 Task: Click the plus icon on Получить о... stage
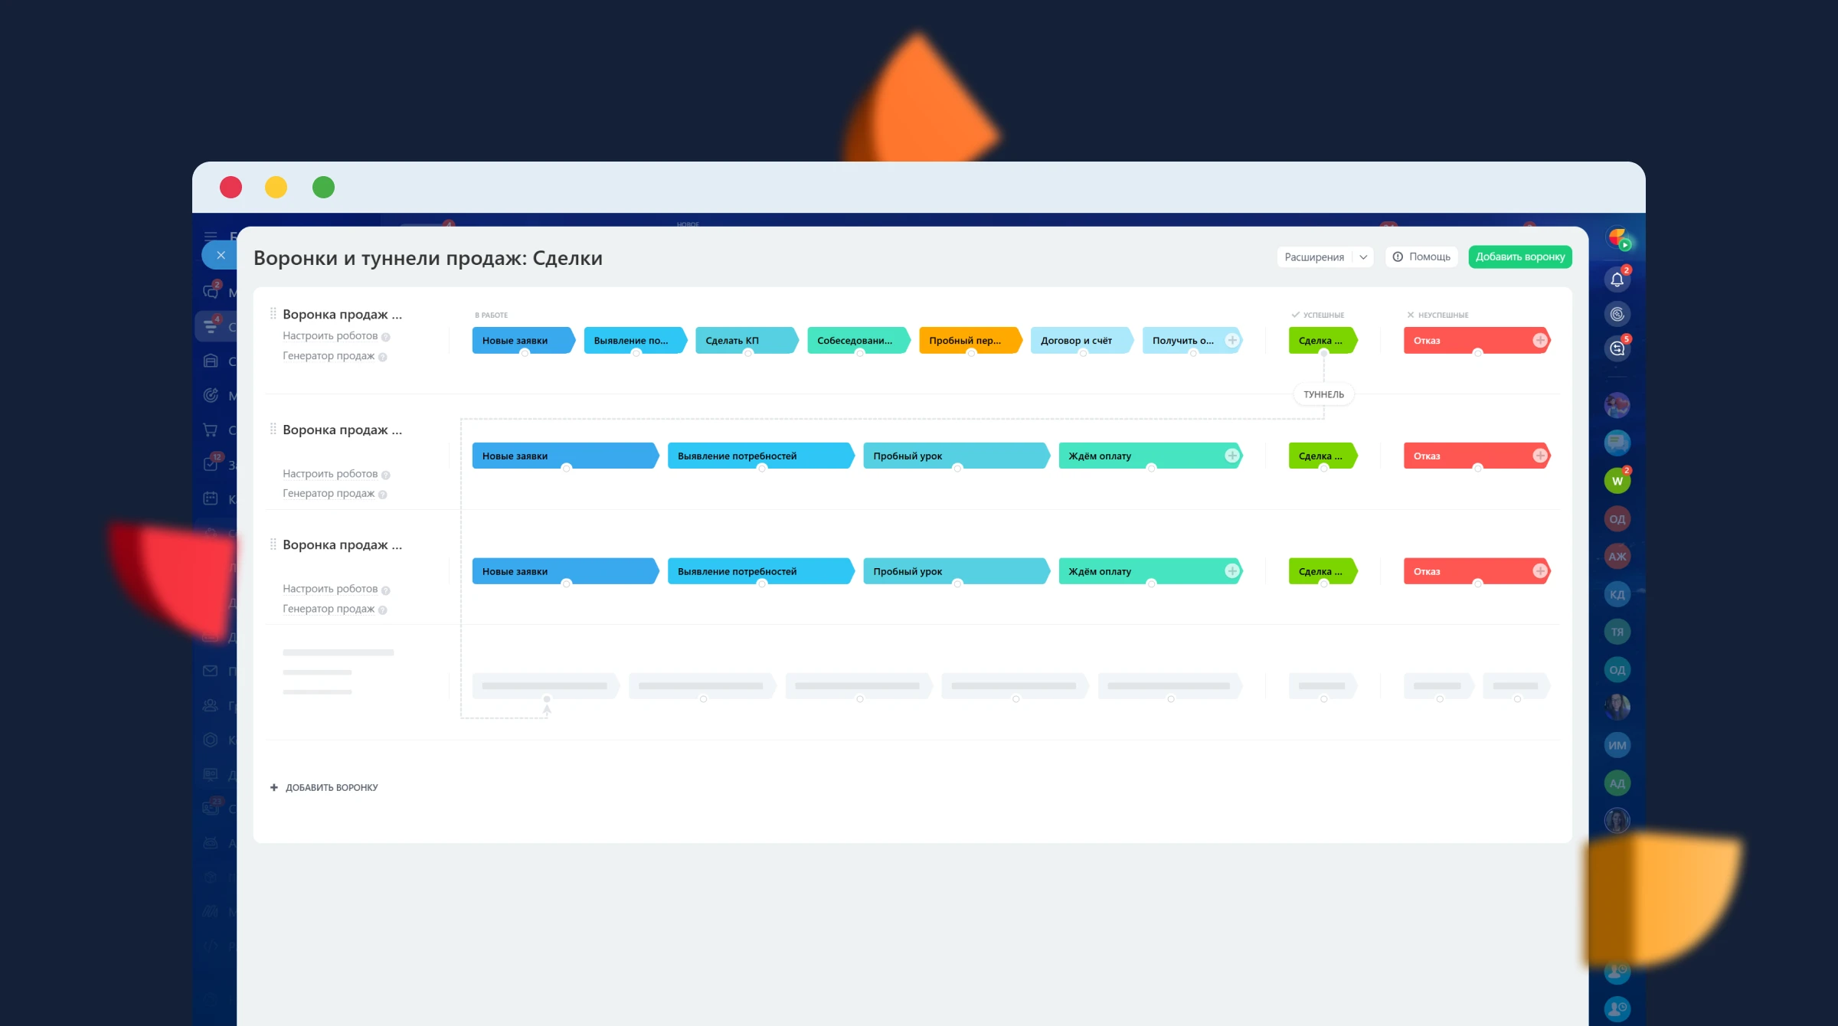(1231, 341)
